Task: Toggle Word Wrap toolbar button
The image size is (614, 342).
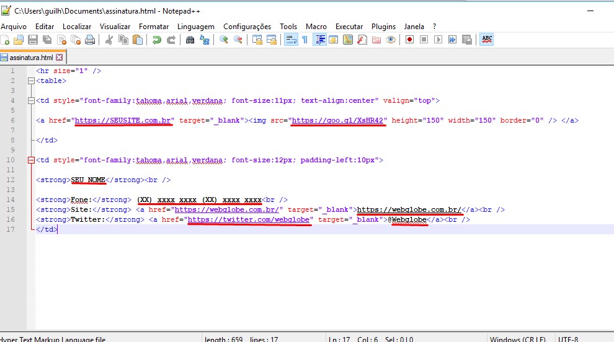Action: pos(290,40)
